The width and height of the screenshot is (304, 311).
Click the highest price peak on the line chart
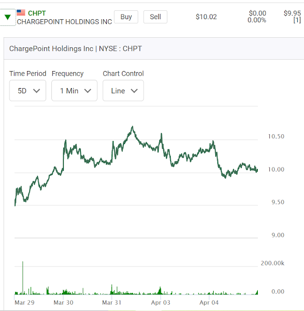coord(132,126)
